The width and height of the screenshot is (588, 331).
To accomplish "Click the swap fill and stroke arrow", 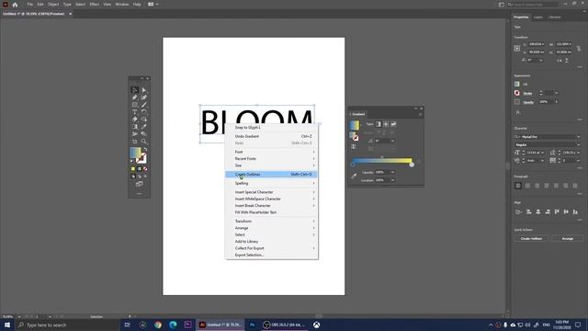I will pyautogui.click(x=145, y=150).
